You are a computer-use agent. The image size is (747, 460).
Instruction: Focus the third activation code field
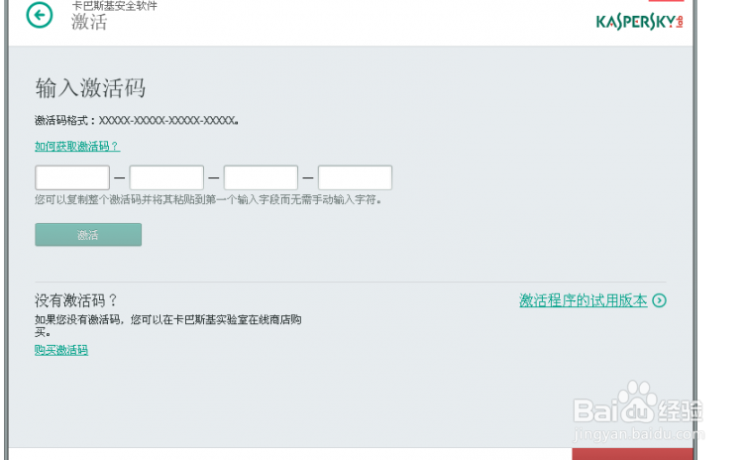click(x=262, y=177)
